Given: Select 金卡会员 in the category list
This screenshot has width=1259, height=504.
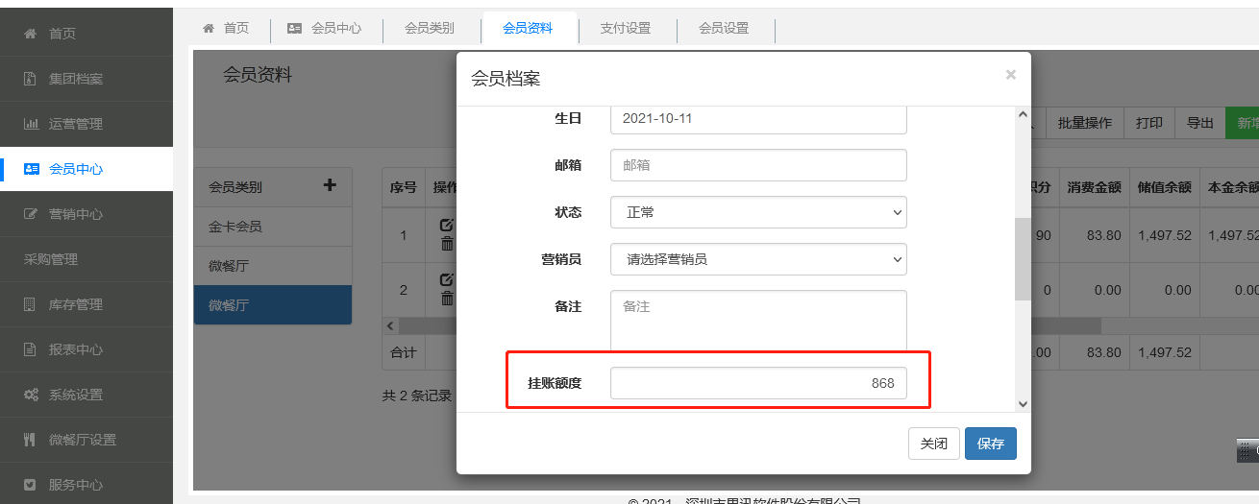Looking at the screenshot, I should (x=235, y=228).
